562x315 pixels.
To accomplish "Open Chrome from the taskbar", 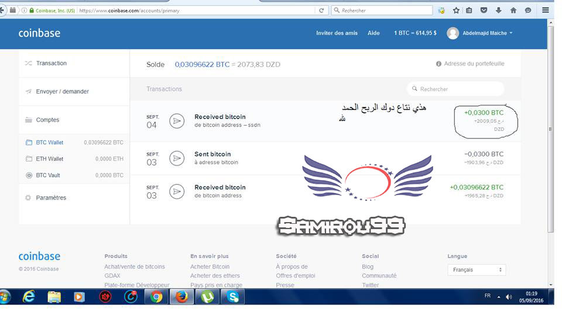I will (x=156, y=297).
